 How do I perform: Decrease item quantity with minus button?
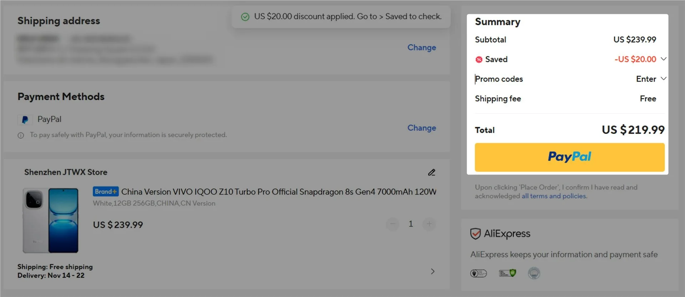click(392, 224)
